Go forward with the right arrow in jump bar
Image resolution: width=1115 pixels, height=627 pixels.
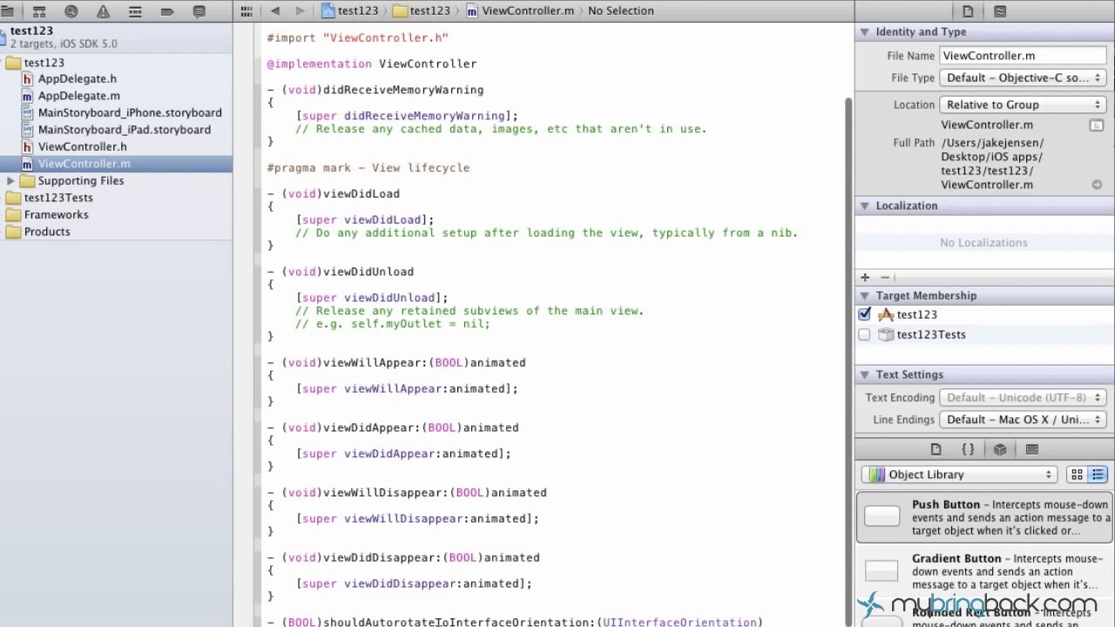pyautogui.click(x=301, y=11)
